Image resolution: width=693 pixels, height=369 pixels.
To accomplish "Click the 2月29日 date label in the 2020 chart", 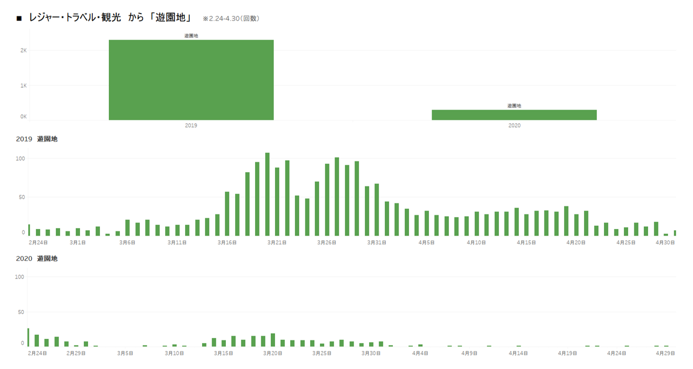I will click(76, 353).
